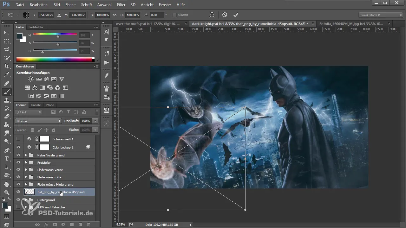Switch to Fotolia_46004894_M.jpg document tab

[351, 24]
